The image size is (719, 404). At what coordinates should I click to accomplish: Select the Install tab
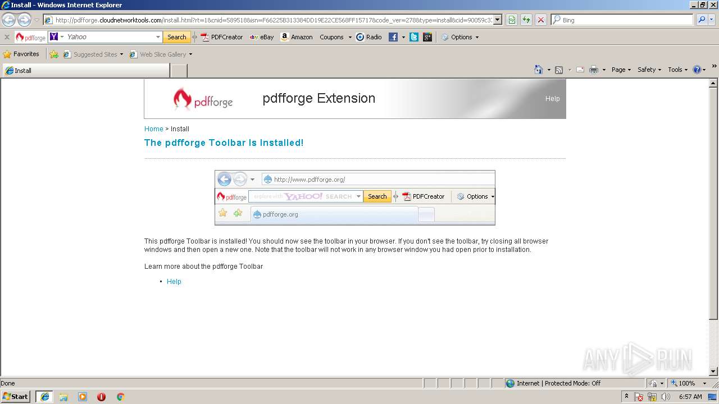(x=86, y=71)
